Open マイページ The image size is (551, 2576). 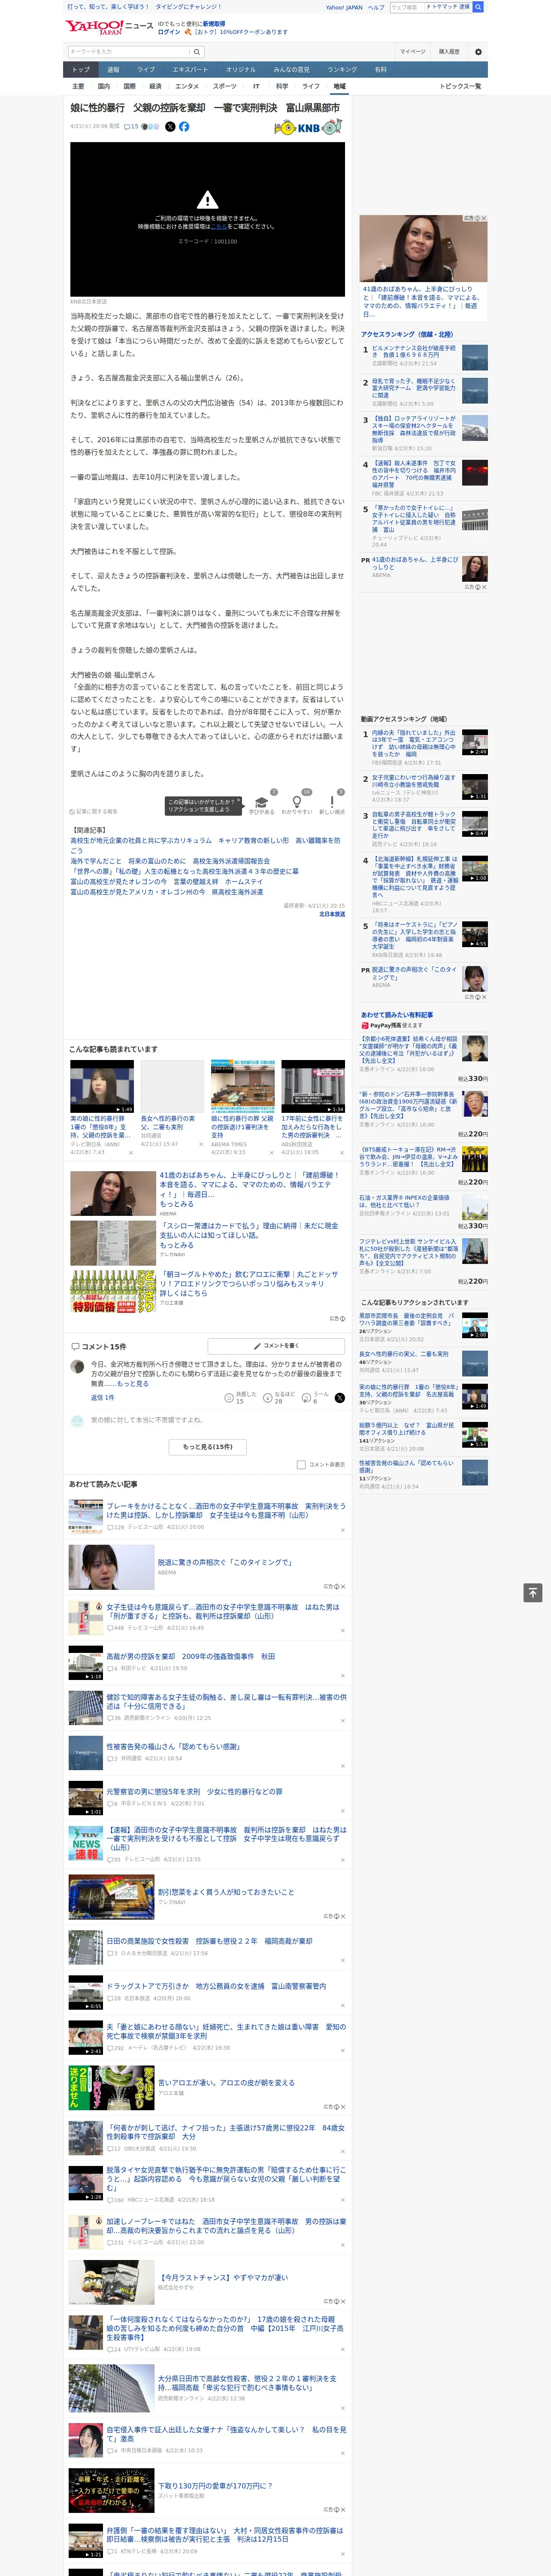tap(413, 51)
